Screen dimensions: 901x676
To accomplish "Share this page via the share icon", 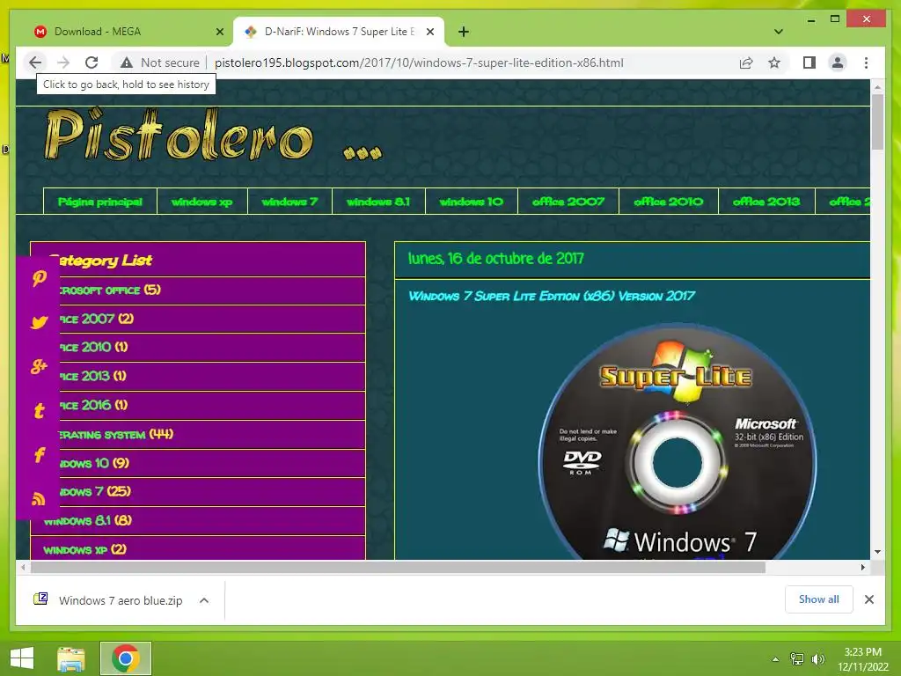I will tap(746, 62).
